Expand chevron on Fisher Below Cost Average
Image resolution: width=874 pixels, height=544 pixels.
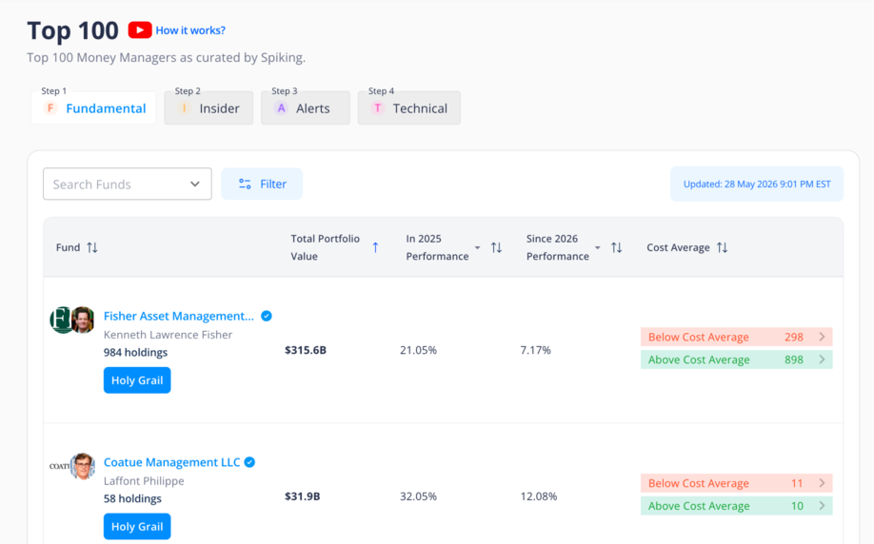823,337
